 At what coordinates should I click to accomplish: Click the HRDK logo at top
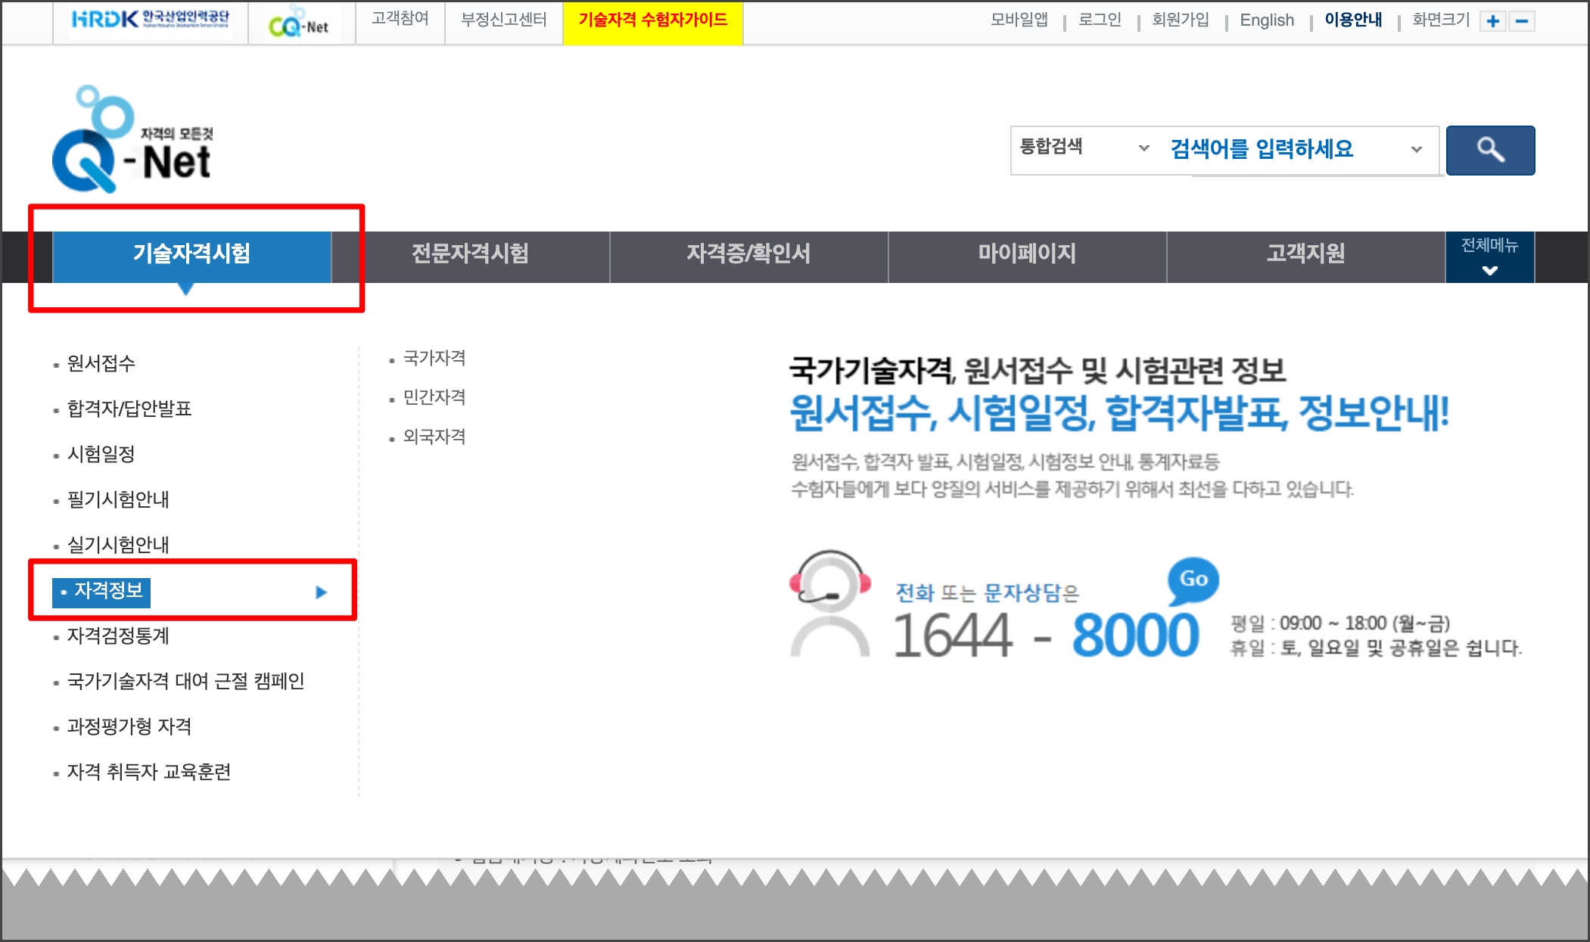[150, 20]
